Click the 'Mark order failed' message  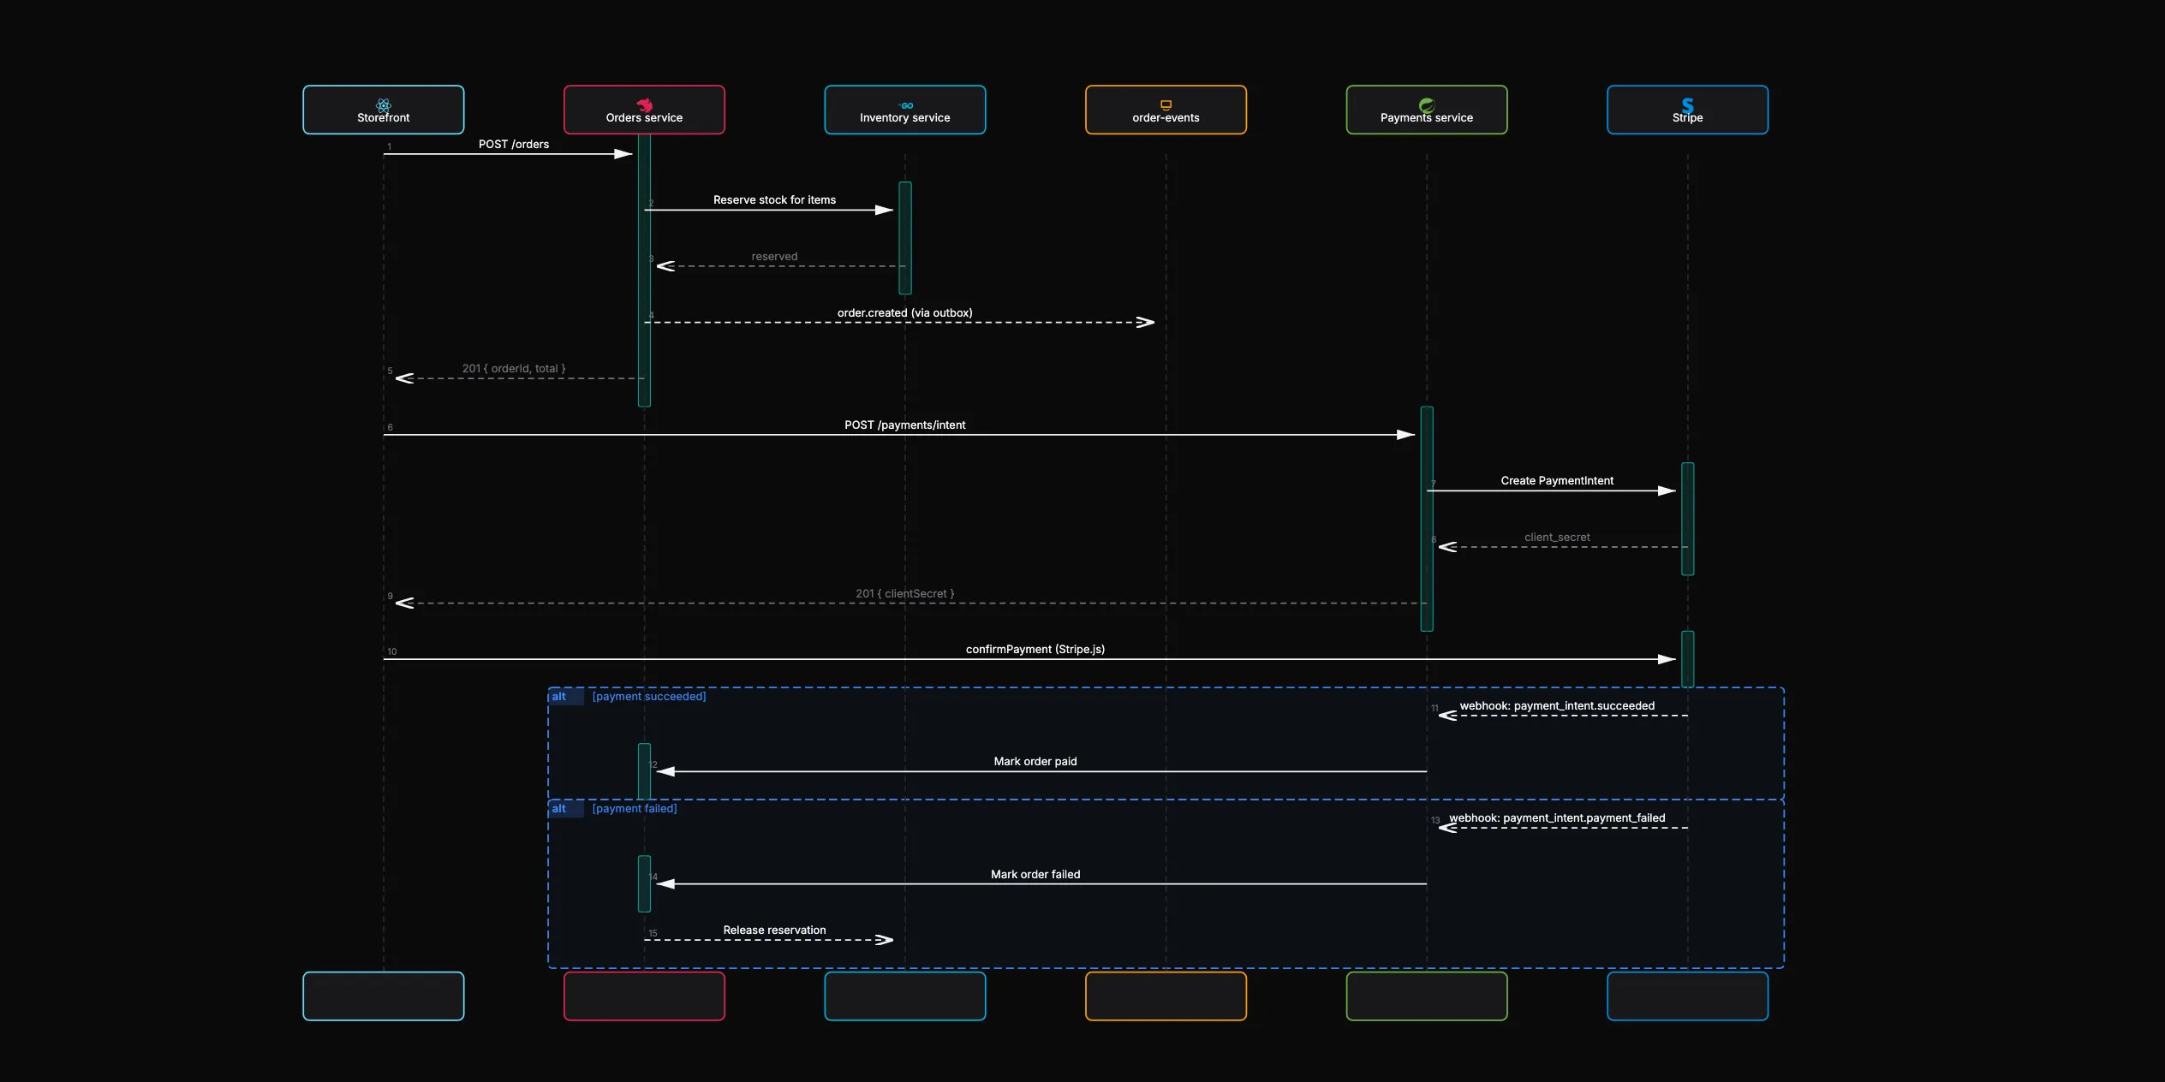pyautogui.click(x=1035, y=875)
